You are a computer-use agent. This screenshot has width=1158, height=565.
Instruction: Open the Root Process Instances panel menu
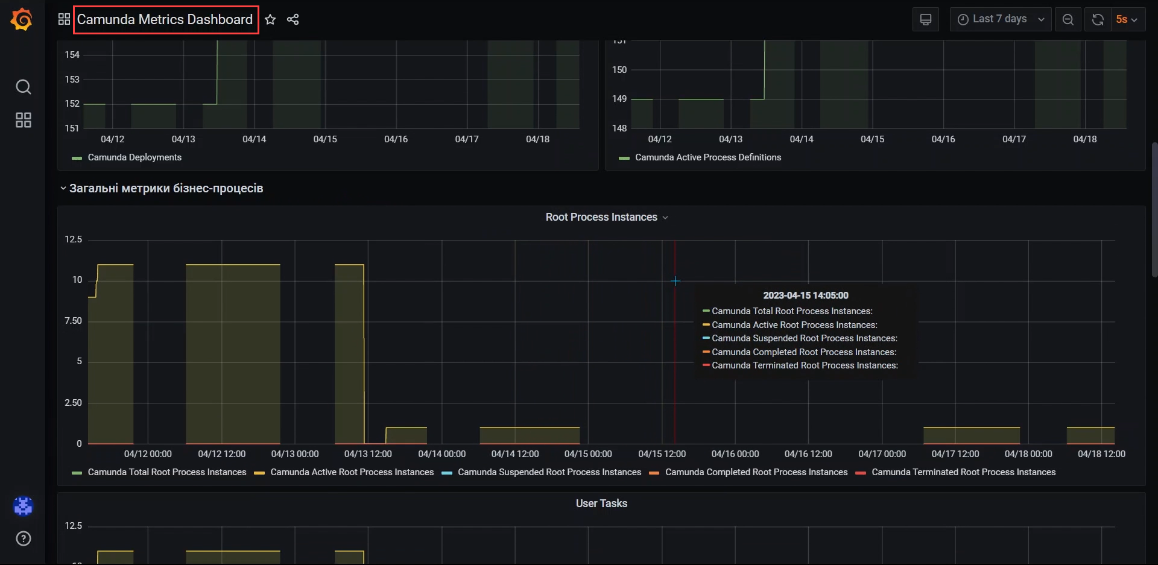pyautogui.click(x=607, y=217)
